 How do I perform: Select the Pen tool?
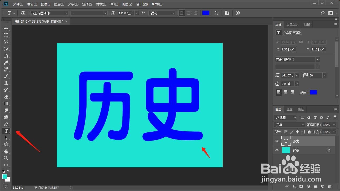point(6,124)
